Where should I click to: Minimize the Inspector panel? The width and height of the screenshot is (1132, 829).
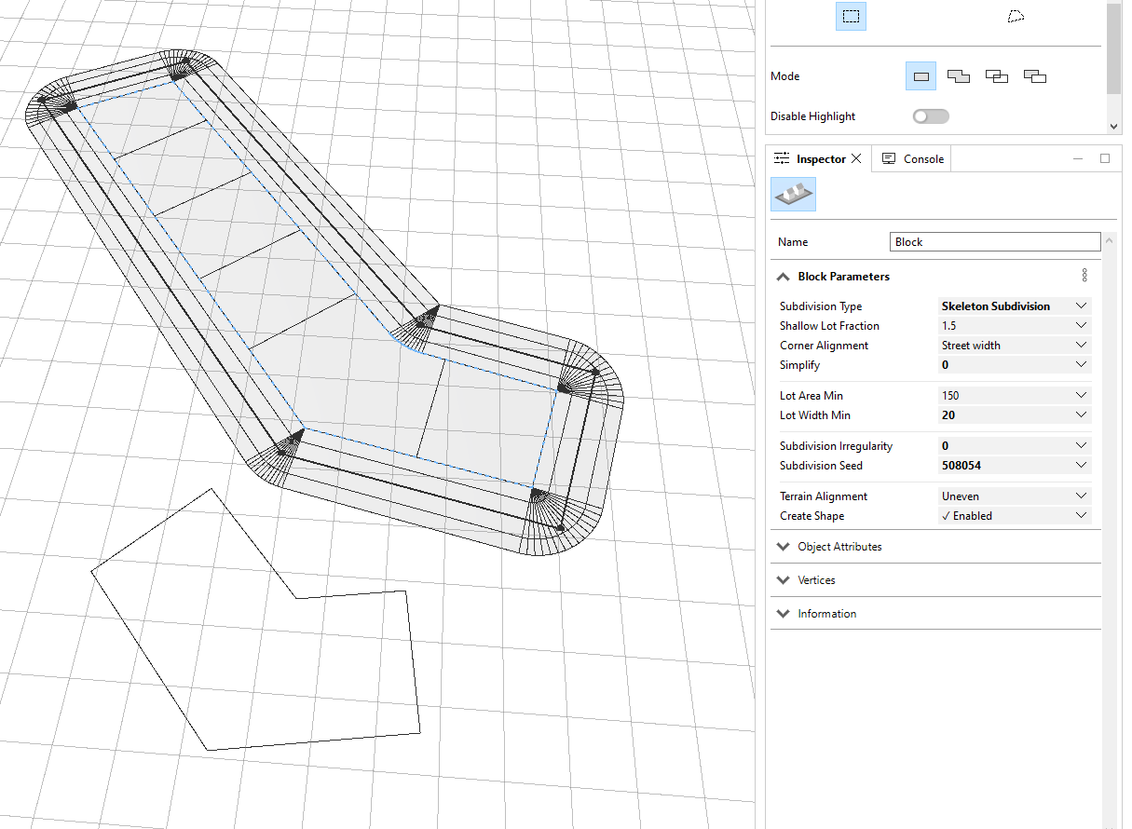[1078, 159]
